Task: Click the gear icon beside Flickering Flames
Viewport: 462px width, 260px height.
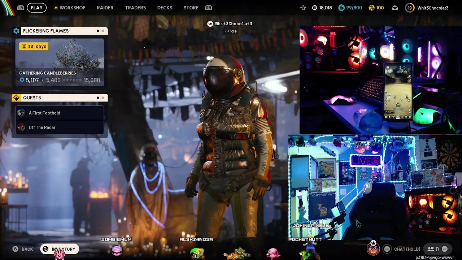Action: (16, 31)
